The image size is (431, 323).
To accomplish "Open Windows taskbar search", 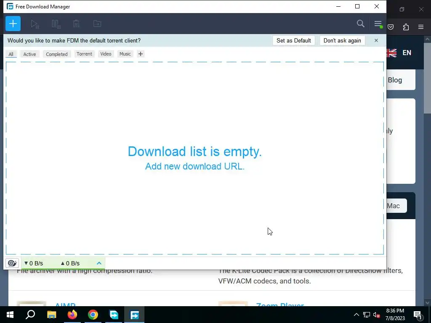I will (30, 315).
